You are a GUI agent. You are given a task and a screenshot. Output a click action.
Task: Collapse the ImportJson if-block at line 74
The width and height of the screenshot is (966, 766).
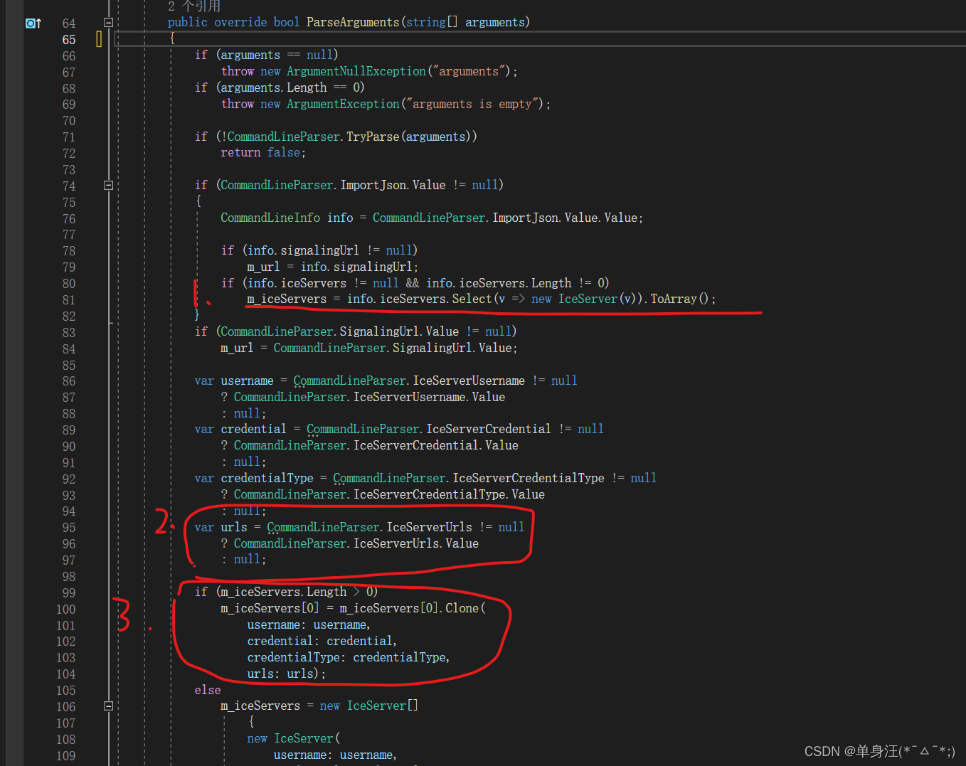point(108,185)
